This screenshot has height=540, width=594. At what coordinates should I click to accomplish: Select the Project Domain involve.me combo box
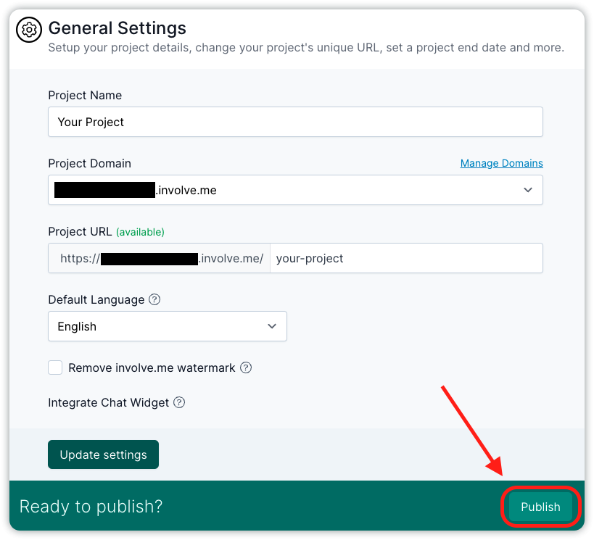pos(295,190)
